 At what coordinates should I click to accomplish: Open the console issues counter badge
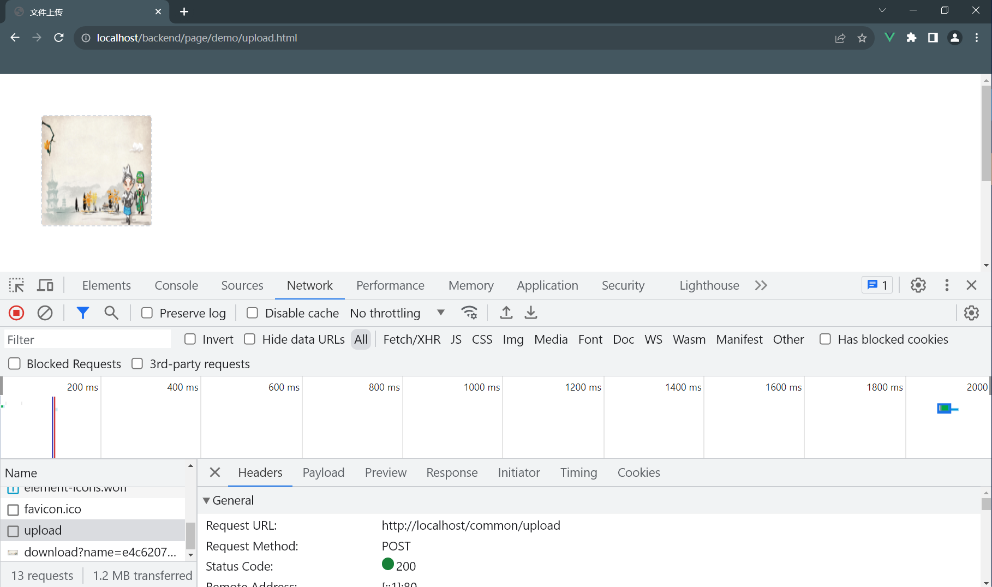click(x=877, y=285)
